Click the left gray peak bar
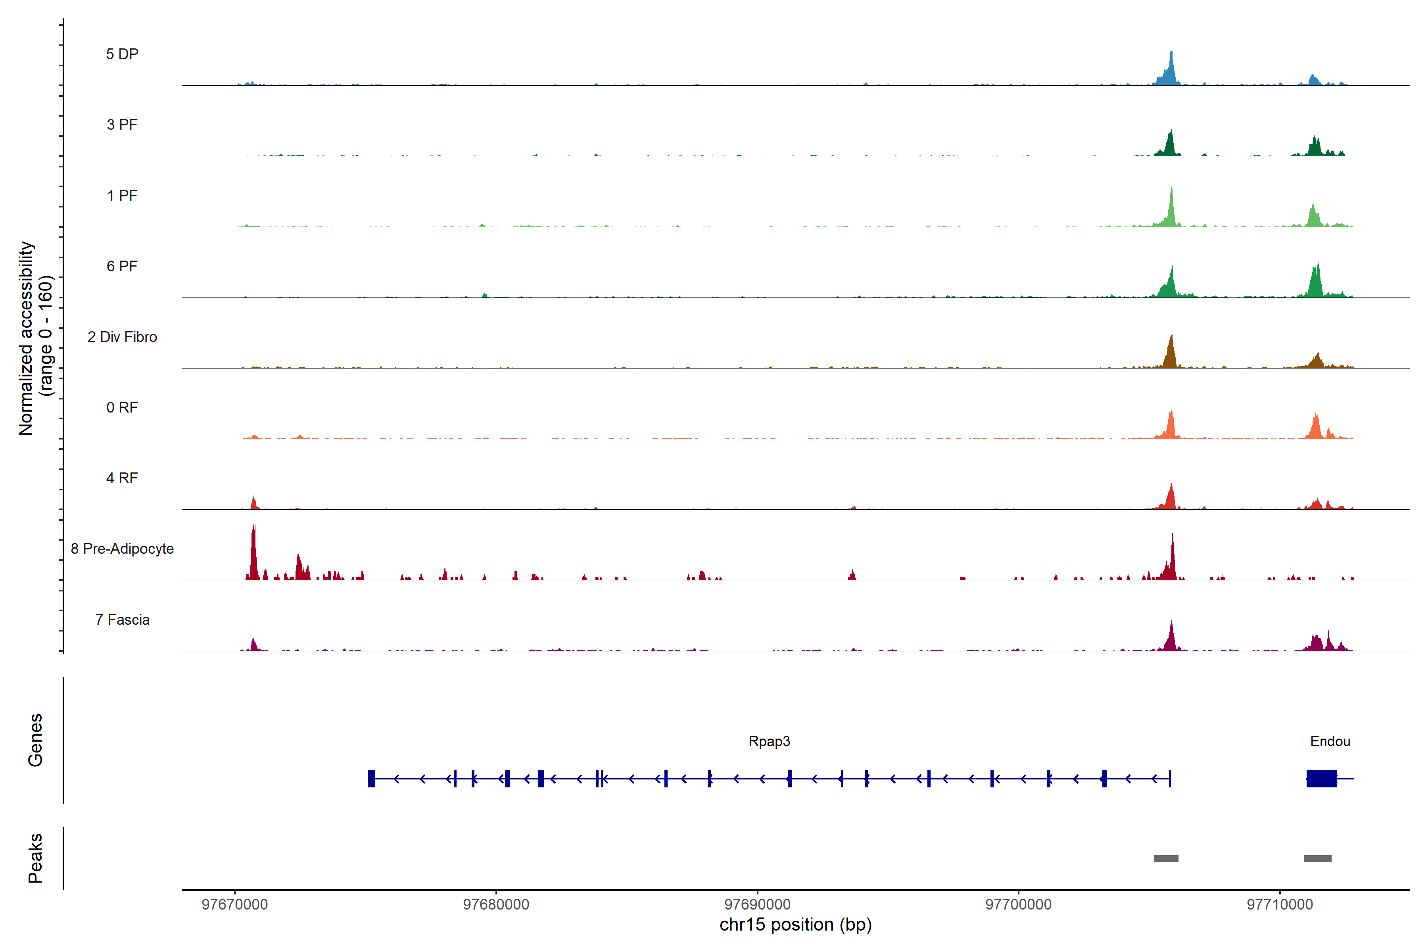The width and height of the screenshot is (1428, 952). point(1166,858)
